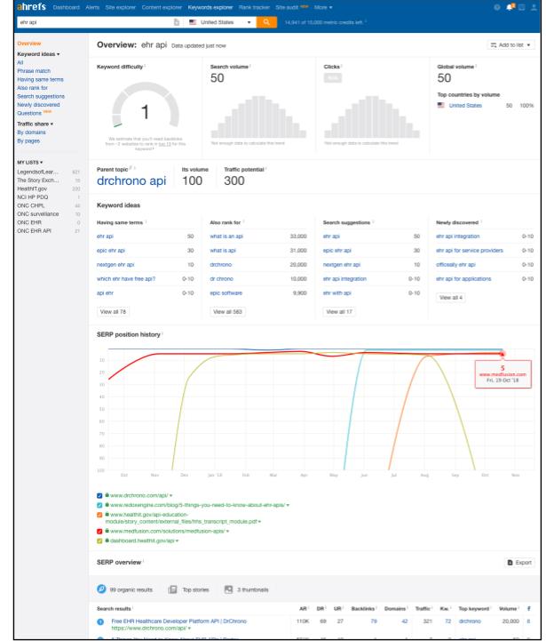
Task: Toggle the redoxengine.com blog chart checkbox
Action: (99, 505)
